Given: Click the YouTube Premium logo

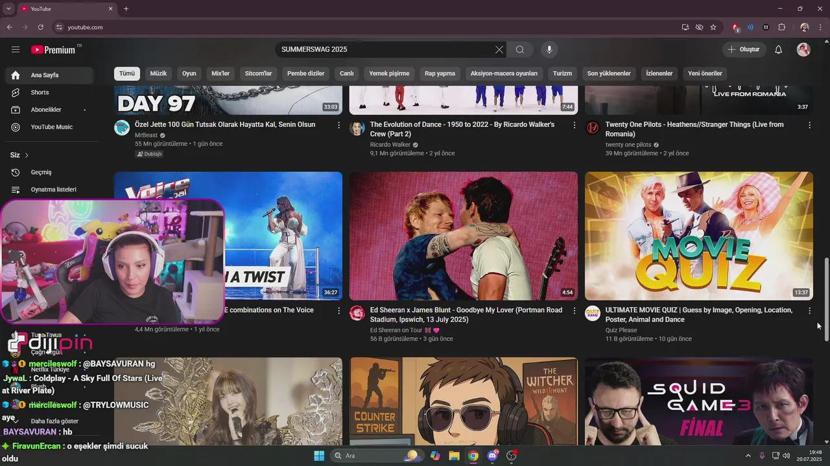Looking at the screenshot, I should 53,50.
